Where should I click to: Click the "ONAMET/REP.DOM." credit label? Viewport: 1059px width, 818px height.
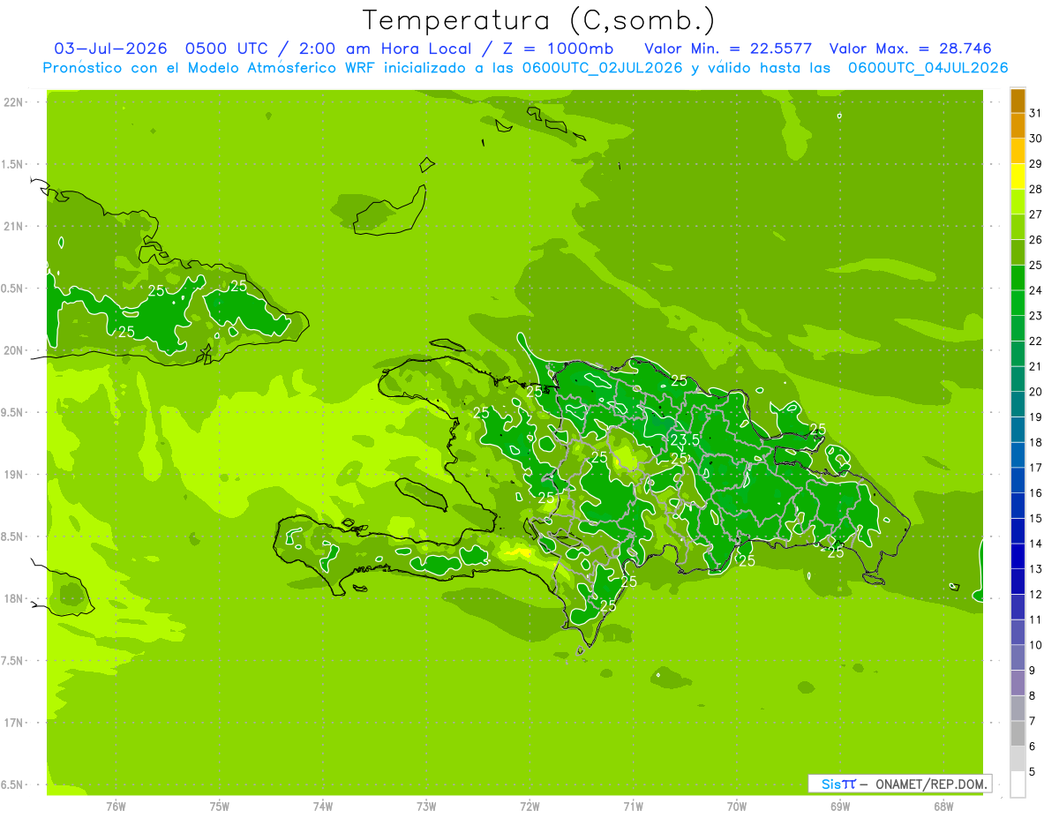click(930, 784)
